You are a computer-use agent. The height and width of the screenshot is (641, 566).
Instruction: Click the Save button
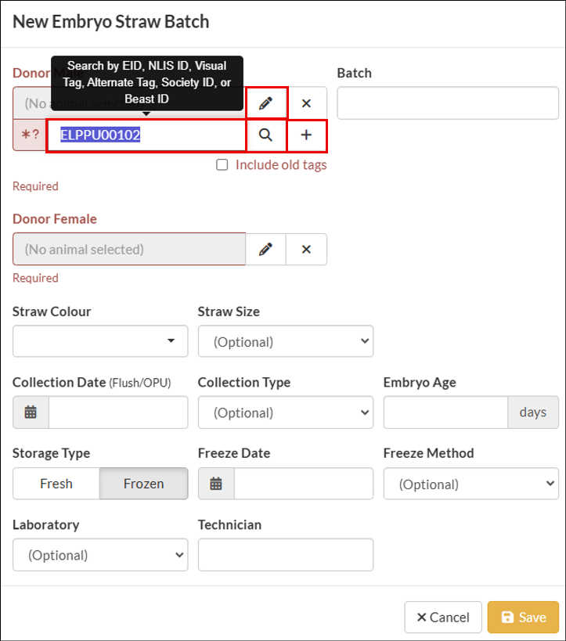point(523,617)
